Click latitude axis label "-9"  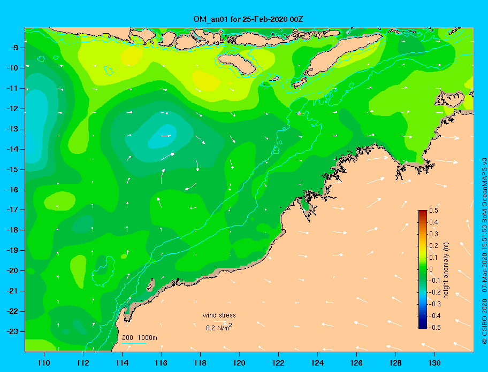click(x=14, y=48)
